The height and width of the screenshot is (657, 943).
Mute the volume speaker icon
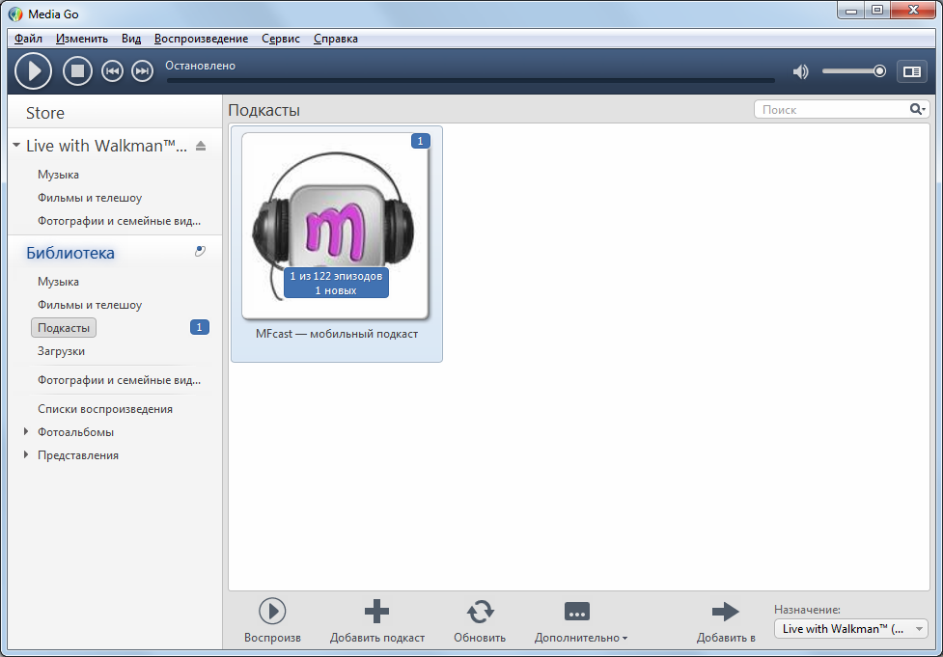pyautogui.click(x=800, y=71)
